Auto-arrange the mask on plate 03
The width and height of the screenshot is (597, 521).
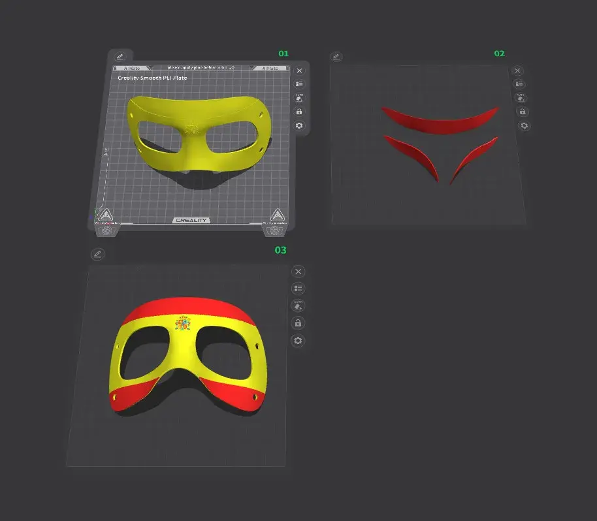pos(298,306)
